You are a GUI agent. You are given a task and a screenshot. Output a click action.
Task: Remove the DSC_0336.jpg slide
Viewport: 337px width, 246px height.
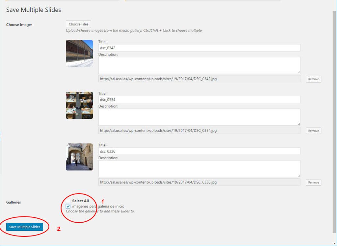tap(313, 183)
